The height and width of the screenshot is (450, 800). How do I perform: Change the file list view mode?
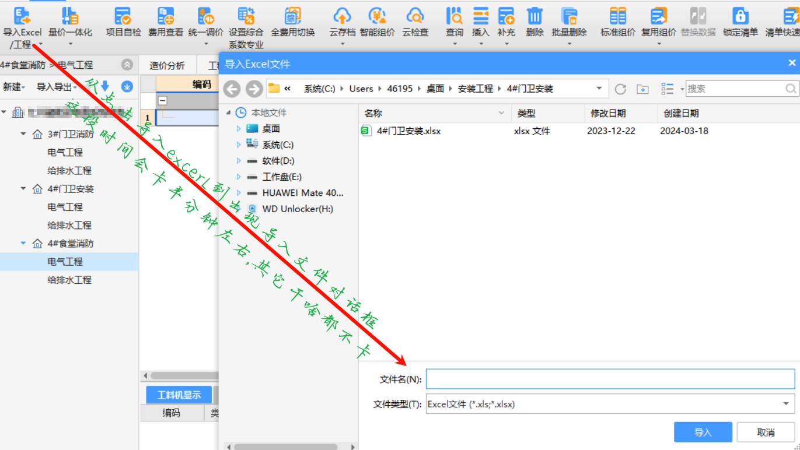click(x=668, y=89)
